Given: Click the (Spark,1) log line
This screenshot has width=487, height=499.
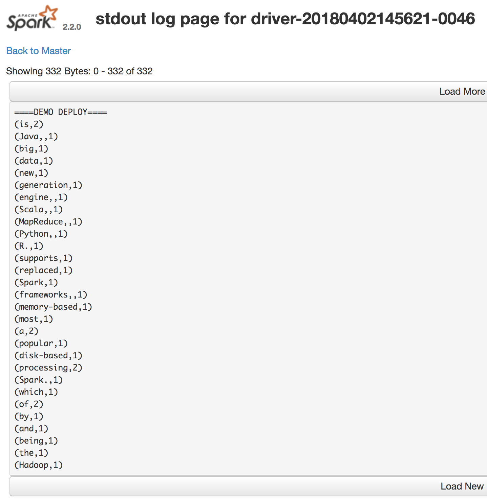Looking at the screenshot, I should (36, 282).
